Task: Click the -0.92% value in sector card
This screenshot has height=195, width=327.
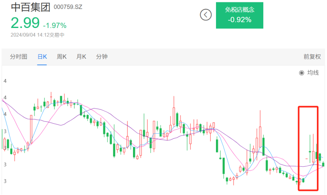Action: (x=239, y=20)
